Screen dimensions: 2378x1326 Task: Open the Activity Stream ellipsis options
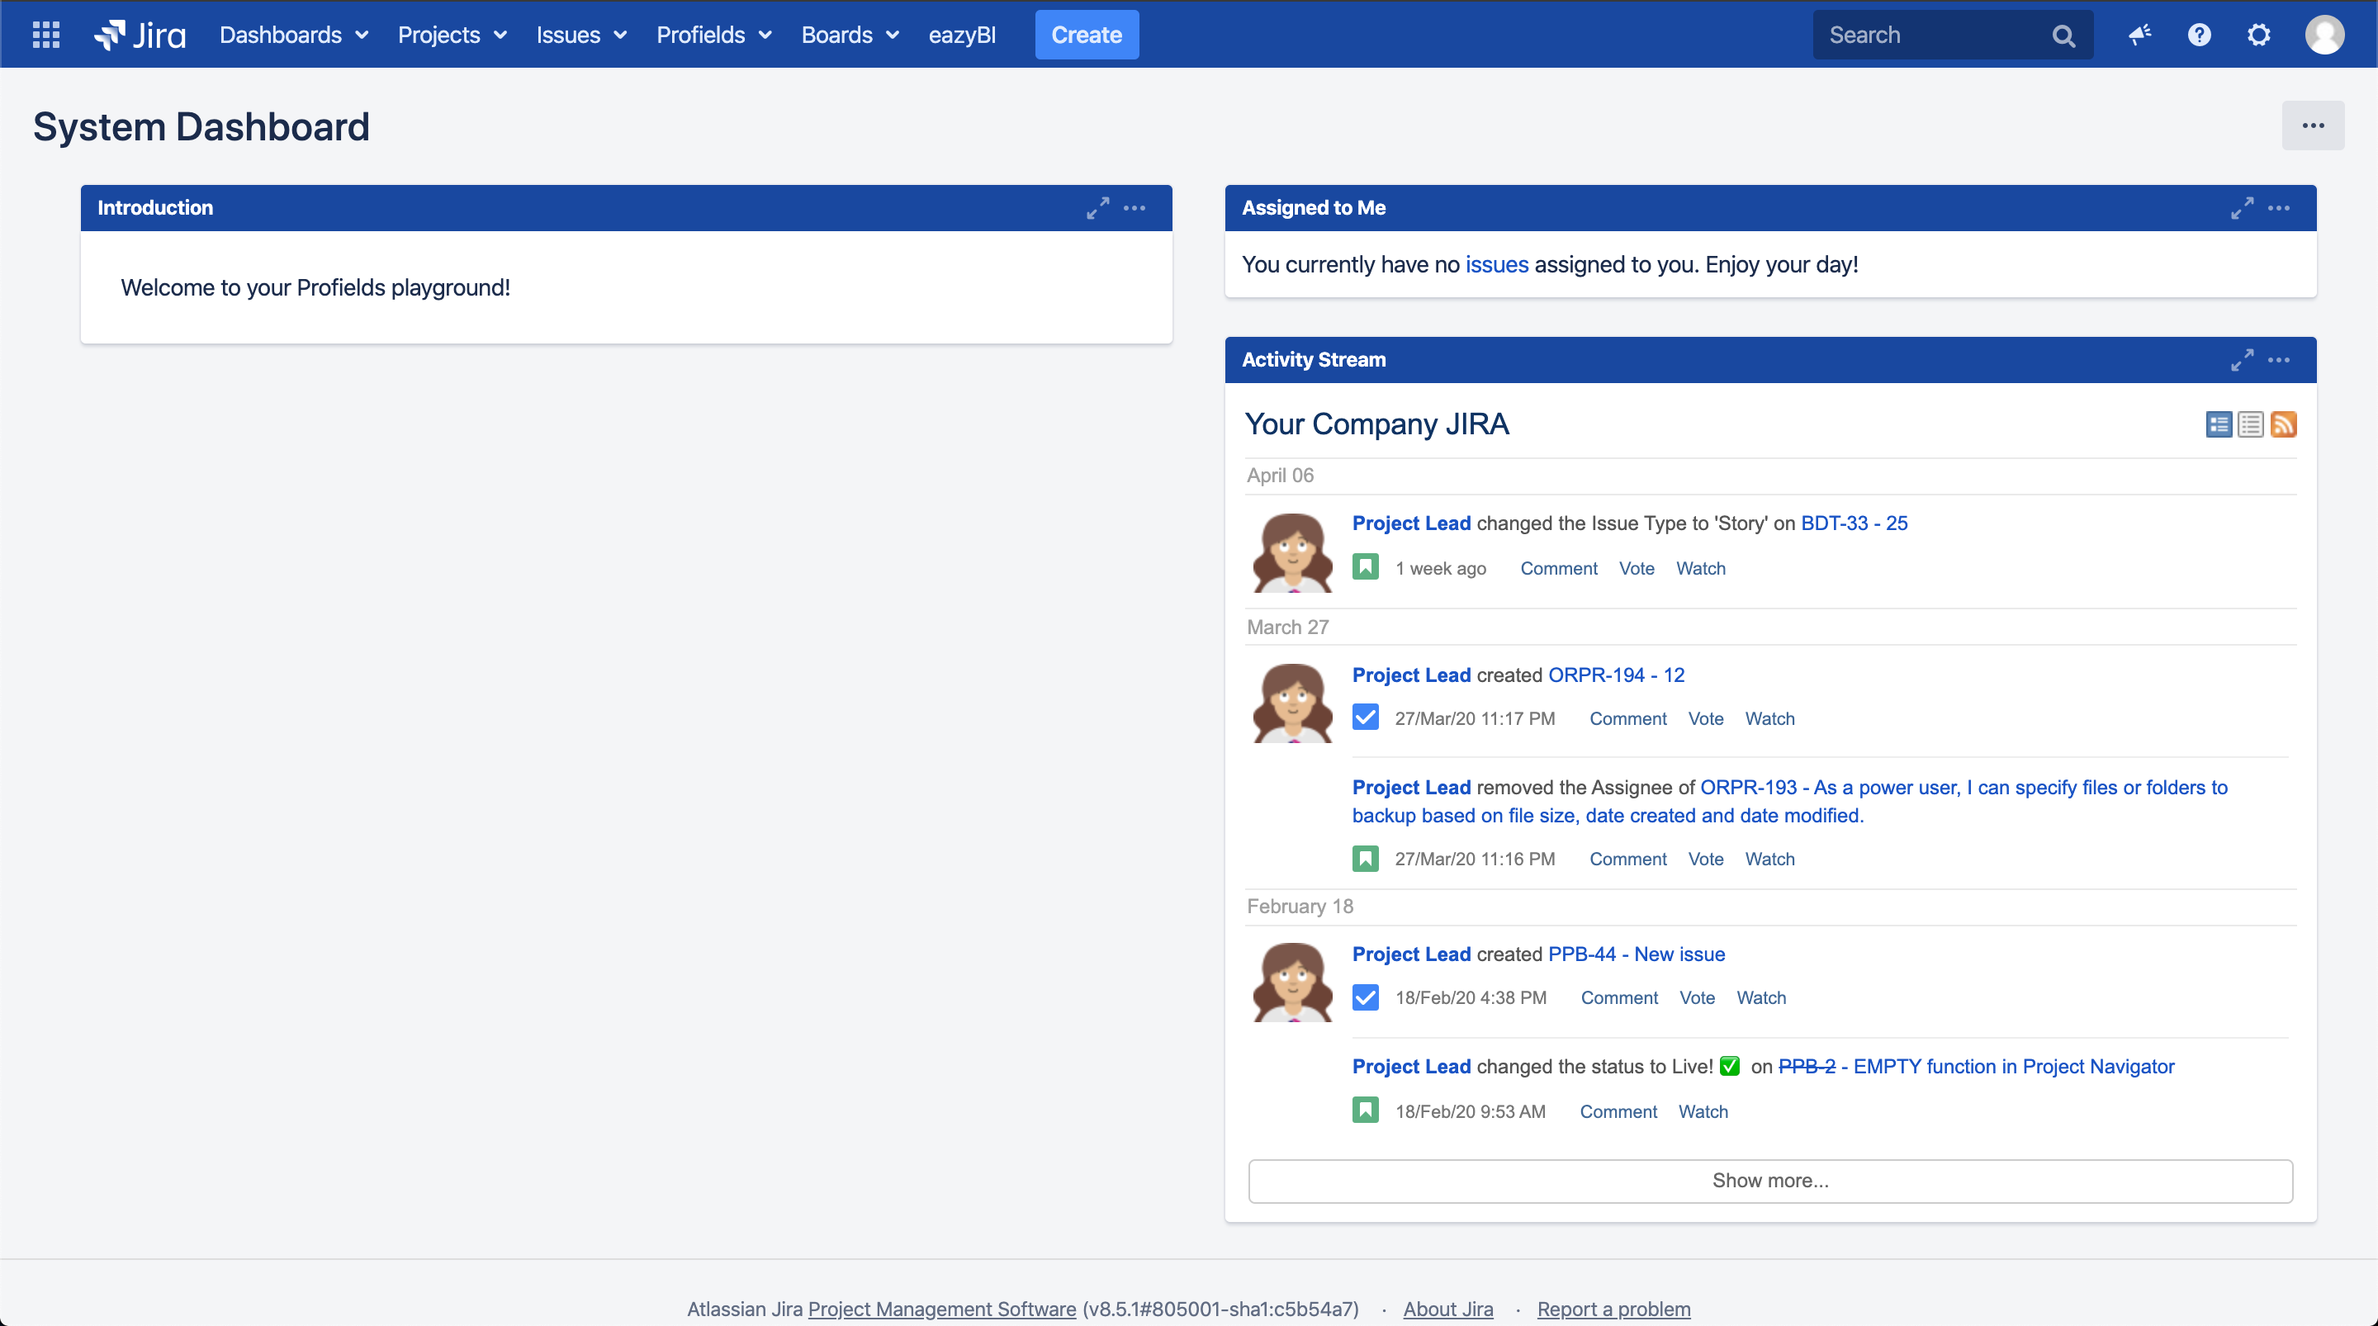click(x=2279, y=359)
